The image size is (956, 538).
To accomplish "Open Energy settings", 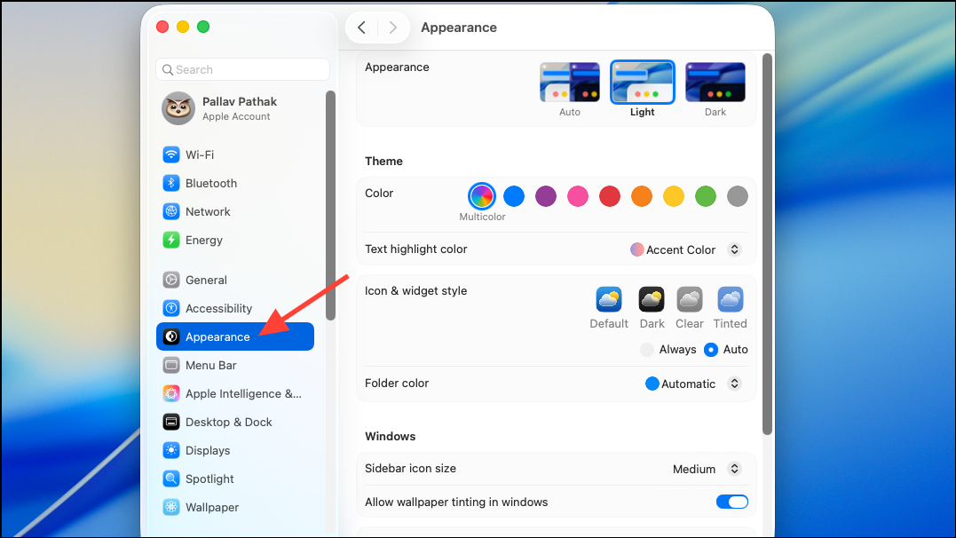I will click(234, 240).
